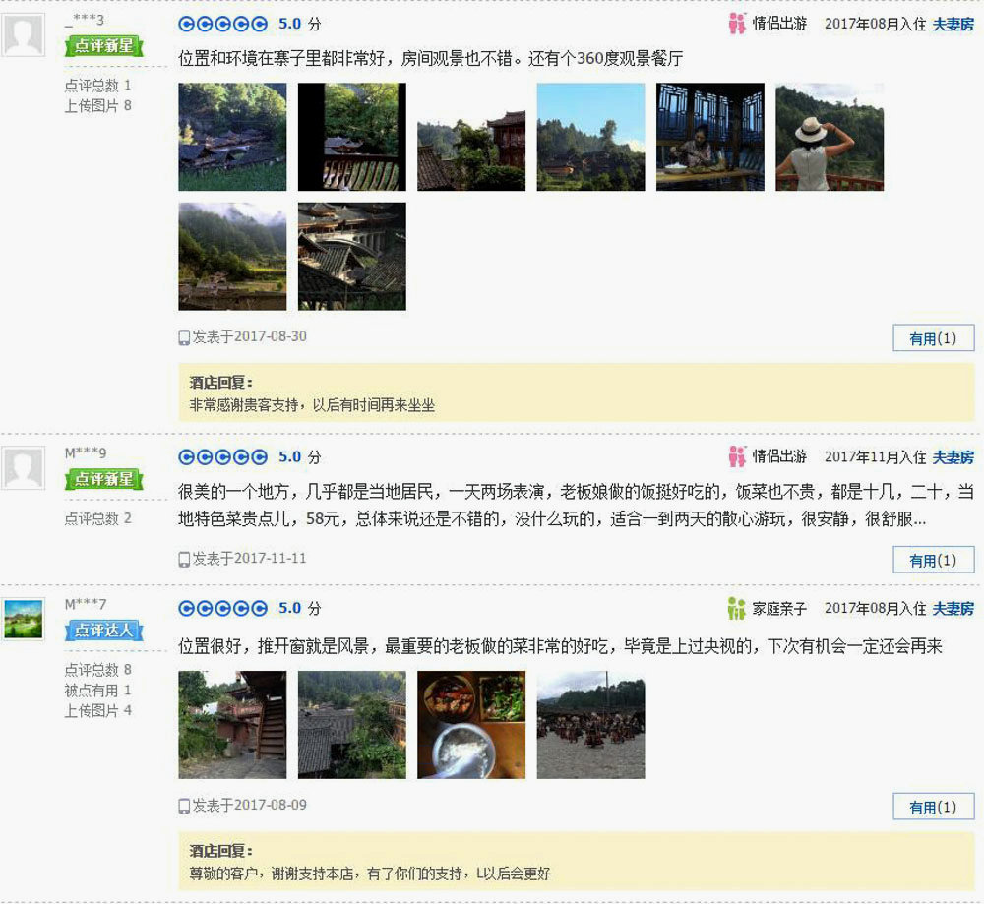Click five-star rating icons in M***7's review

point(222,608)
